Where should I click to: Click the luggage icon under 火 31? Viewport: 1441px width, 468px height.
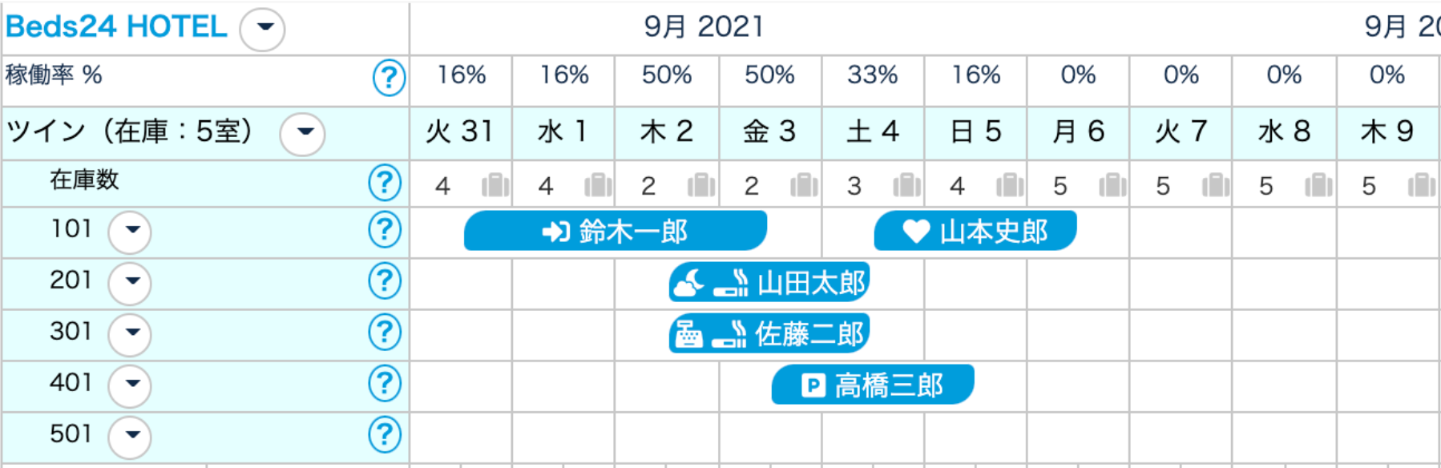tap(495, 186)
